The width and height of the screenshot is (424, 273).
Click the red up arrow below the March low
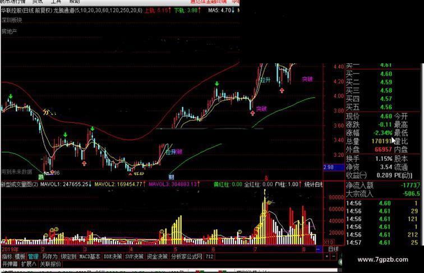84,163
